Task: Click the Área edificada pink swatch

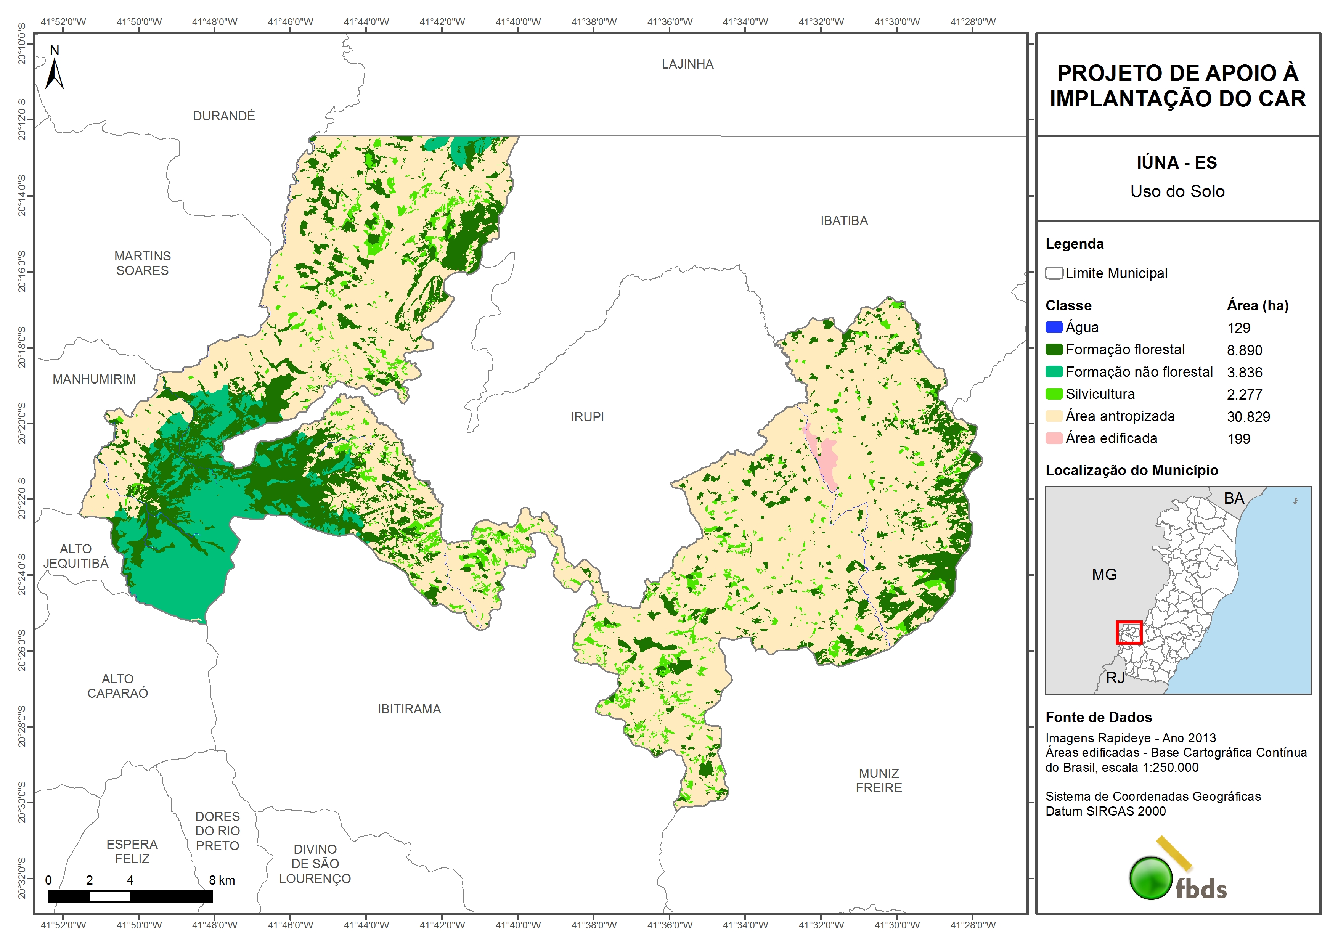Action: pos(1054,438)
